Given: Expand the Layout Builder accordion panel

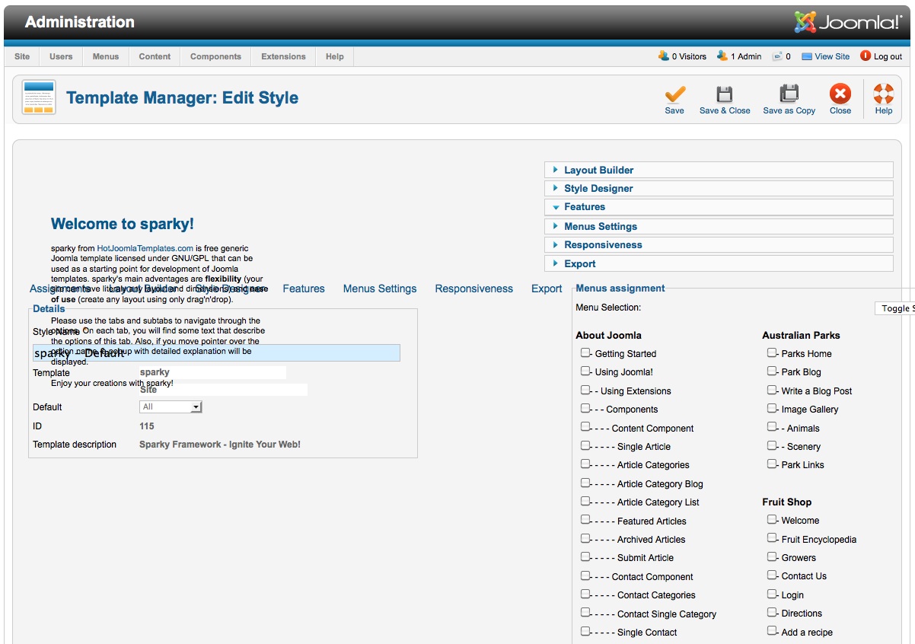Looking at the screenshot, I should pos(719,170).
